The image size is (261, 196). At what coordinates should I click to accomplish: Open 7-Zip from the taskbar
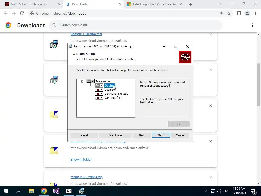click(x=69, y=191)
